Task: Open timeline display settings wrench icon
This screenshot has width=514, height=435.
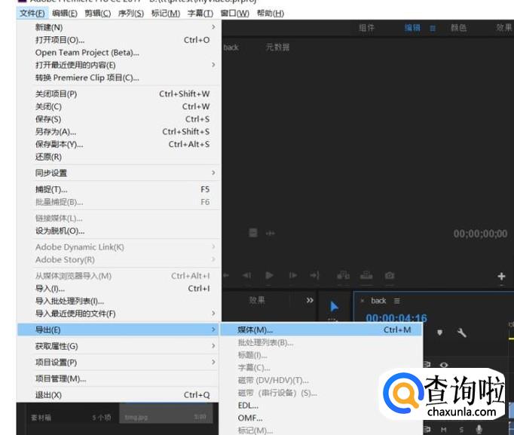Action: 461,333
